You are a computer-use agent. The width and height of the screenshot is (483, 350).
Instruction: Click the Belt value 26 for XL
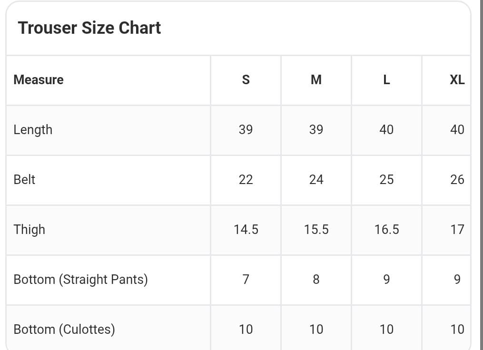[457, 180]
